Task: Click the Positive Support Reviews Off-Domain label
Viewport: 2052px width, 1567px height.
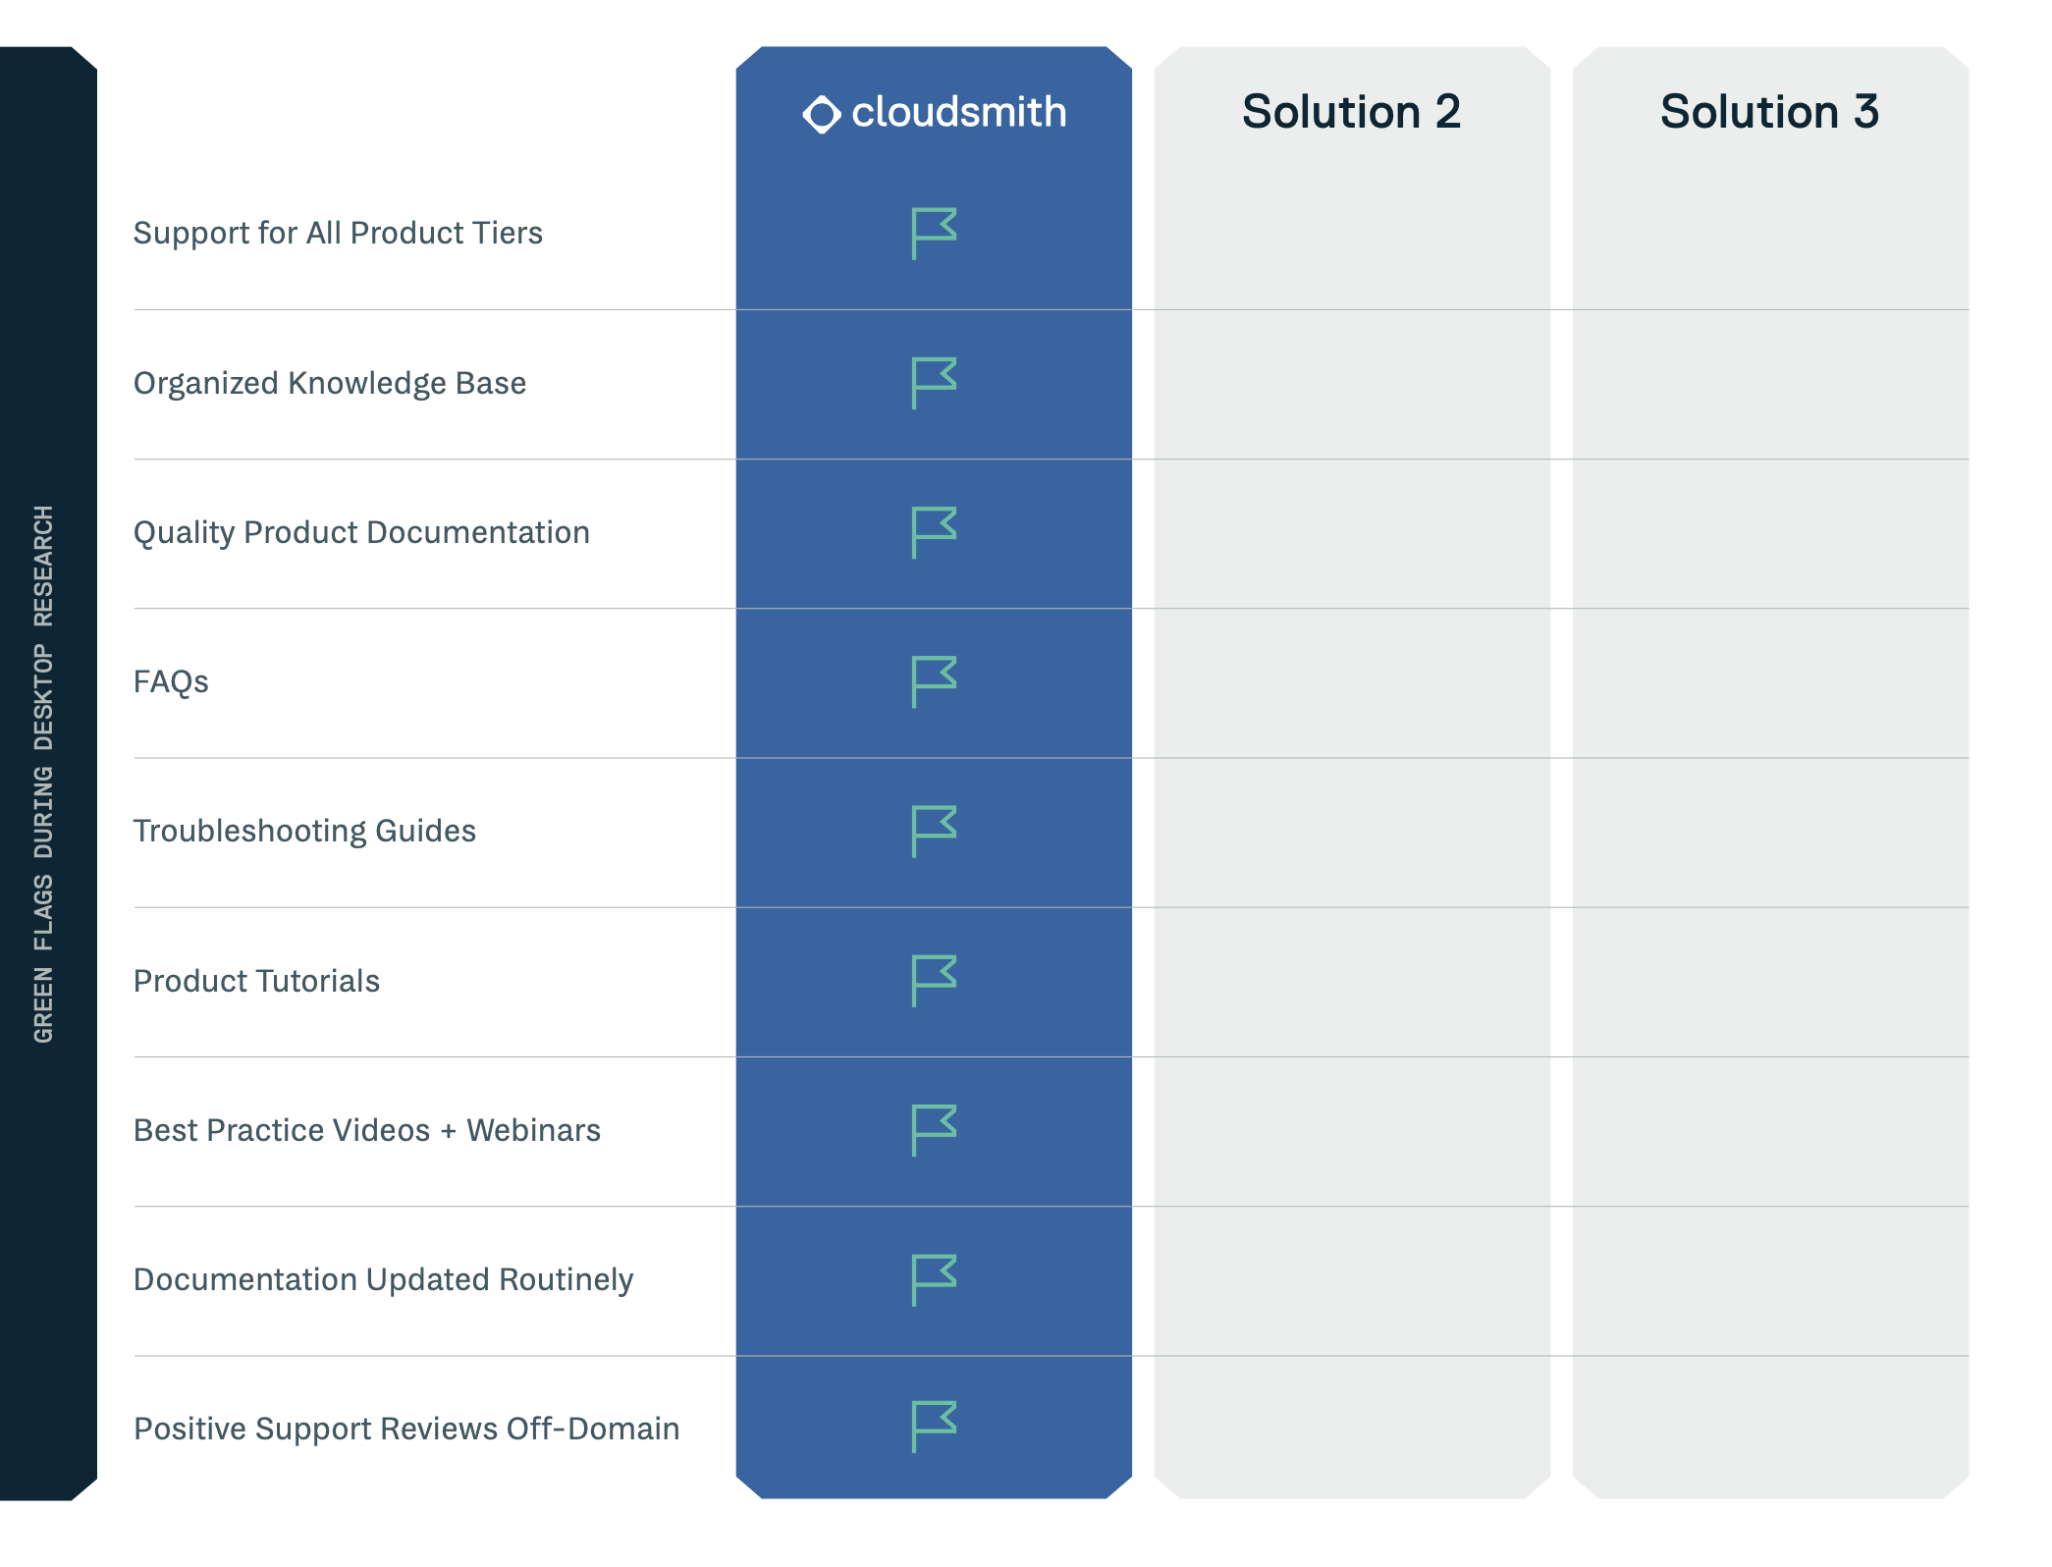Action: pyautogui.click(x=406, y=1429)
